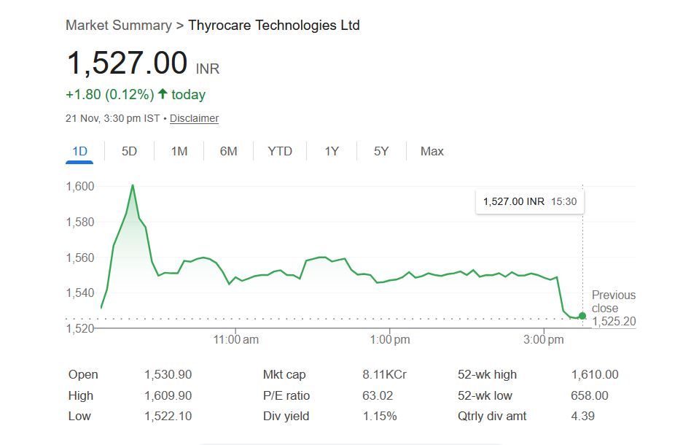Show the 6M chart view

[229, 151]
